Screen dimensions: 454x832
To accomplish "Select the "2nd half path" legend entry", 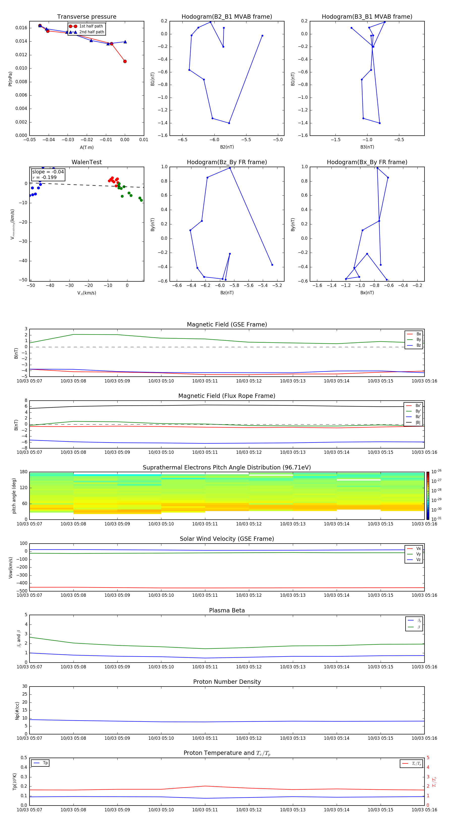I will point(87,32).
